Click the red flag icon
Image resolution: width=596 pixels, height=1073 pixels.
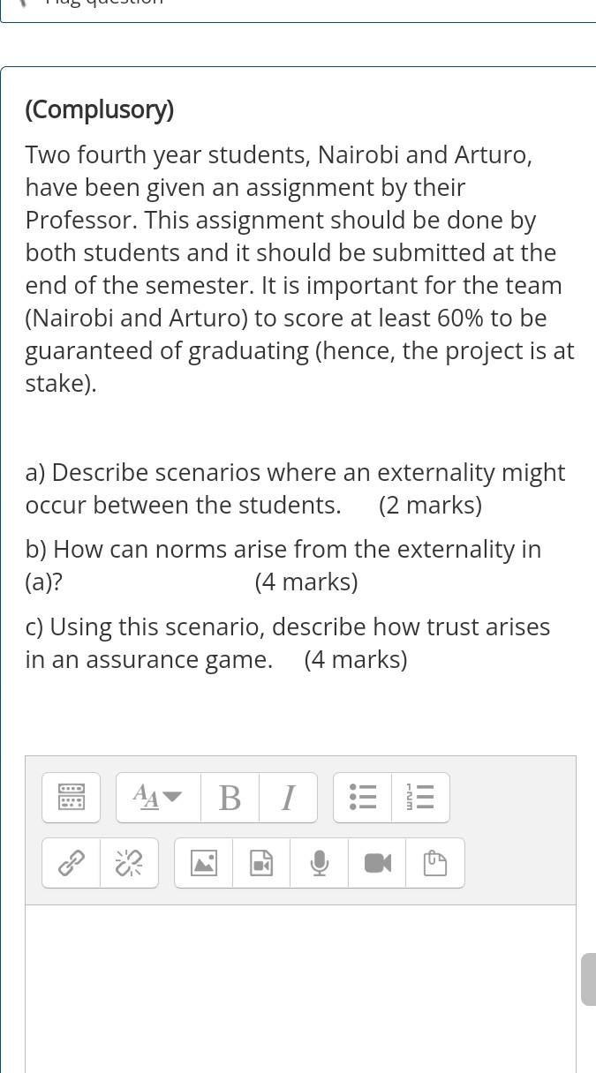click(x=25, y=4)
